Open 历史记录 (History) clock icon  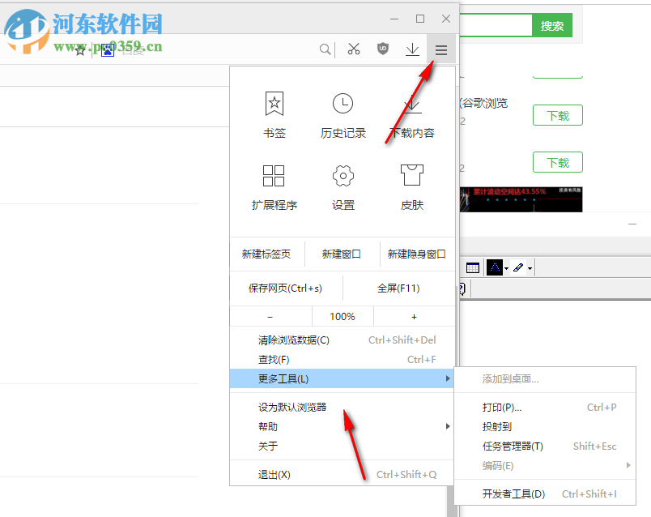[343, 113]
